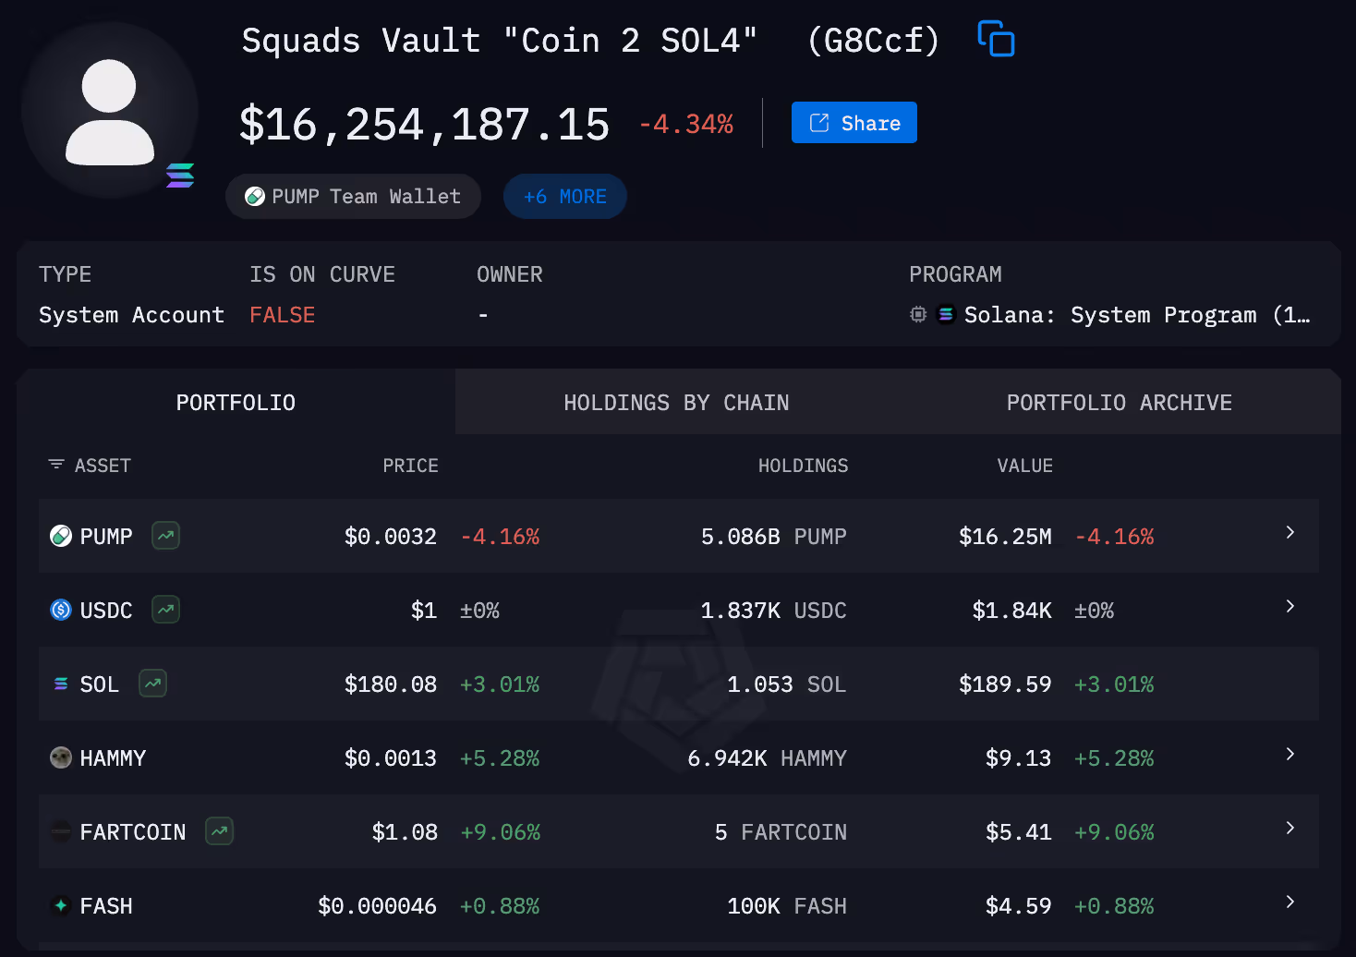Open the Portfolio Archive tab
Viewport: 1356px width, 957px height.
1119,402
